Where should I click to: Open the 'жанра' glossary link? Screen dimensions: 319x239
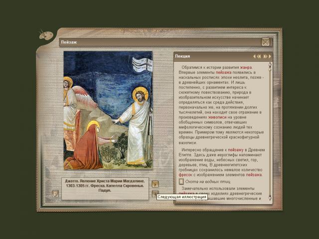pyautogui.click(x=246, y=67)
